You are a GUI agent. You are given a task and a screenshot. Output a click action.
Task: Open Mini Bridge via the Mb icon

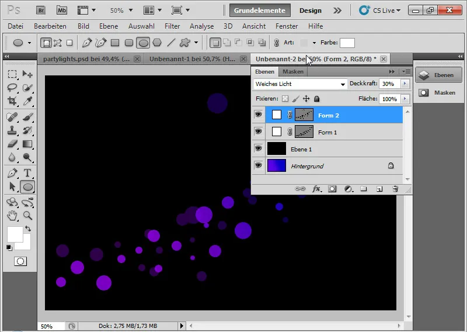coord(62,11)
